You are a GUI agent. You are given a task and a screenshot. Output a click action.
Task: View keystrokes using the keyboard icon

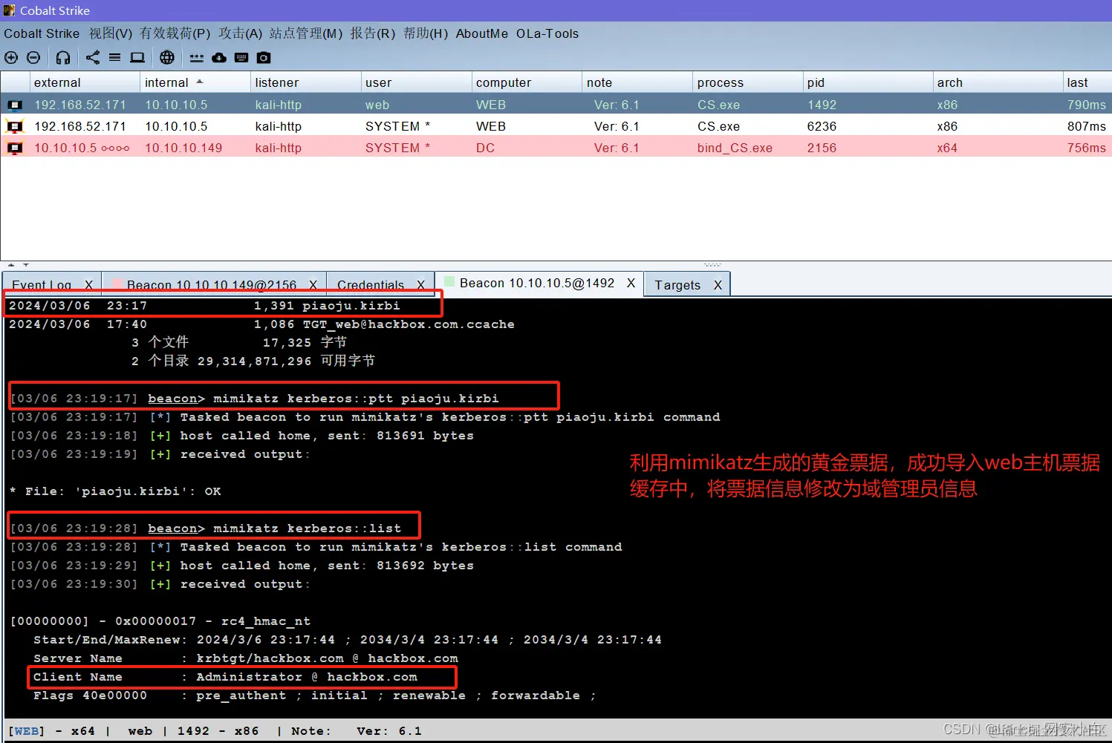(x=241, y=58)
